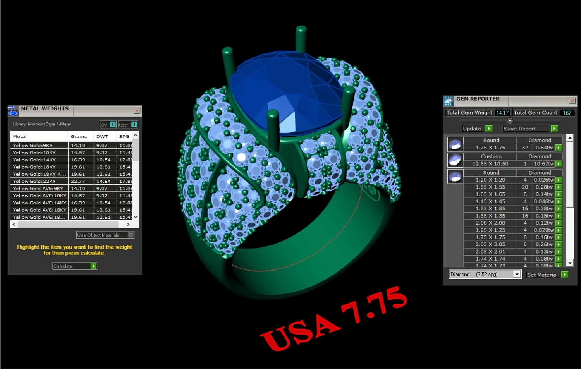Click the SPG column header
The width and height of the screenshot is (581, 369).
coord(124,137)
